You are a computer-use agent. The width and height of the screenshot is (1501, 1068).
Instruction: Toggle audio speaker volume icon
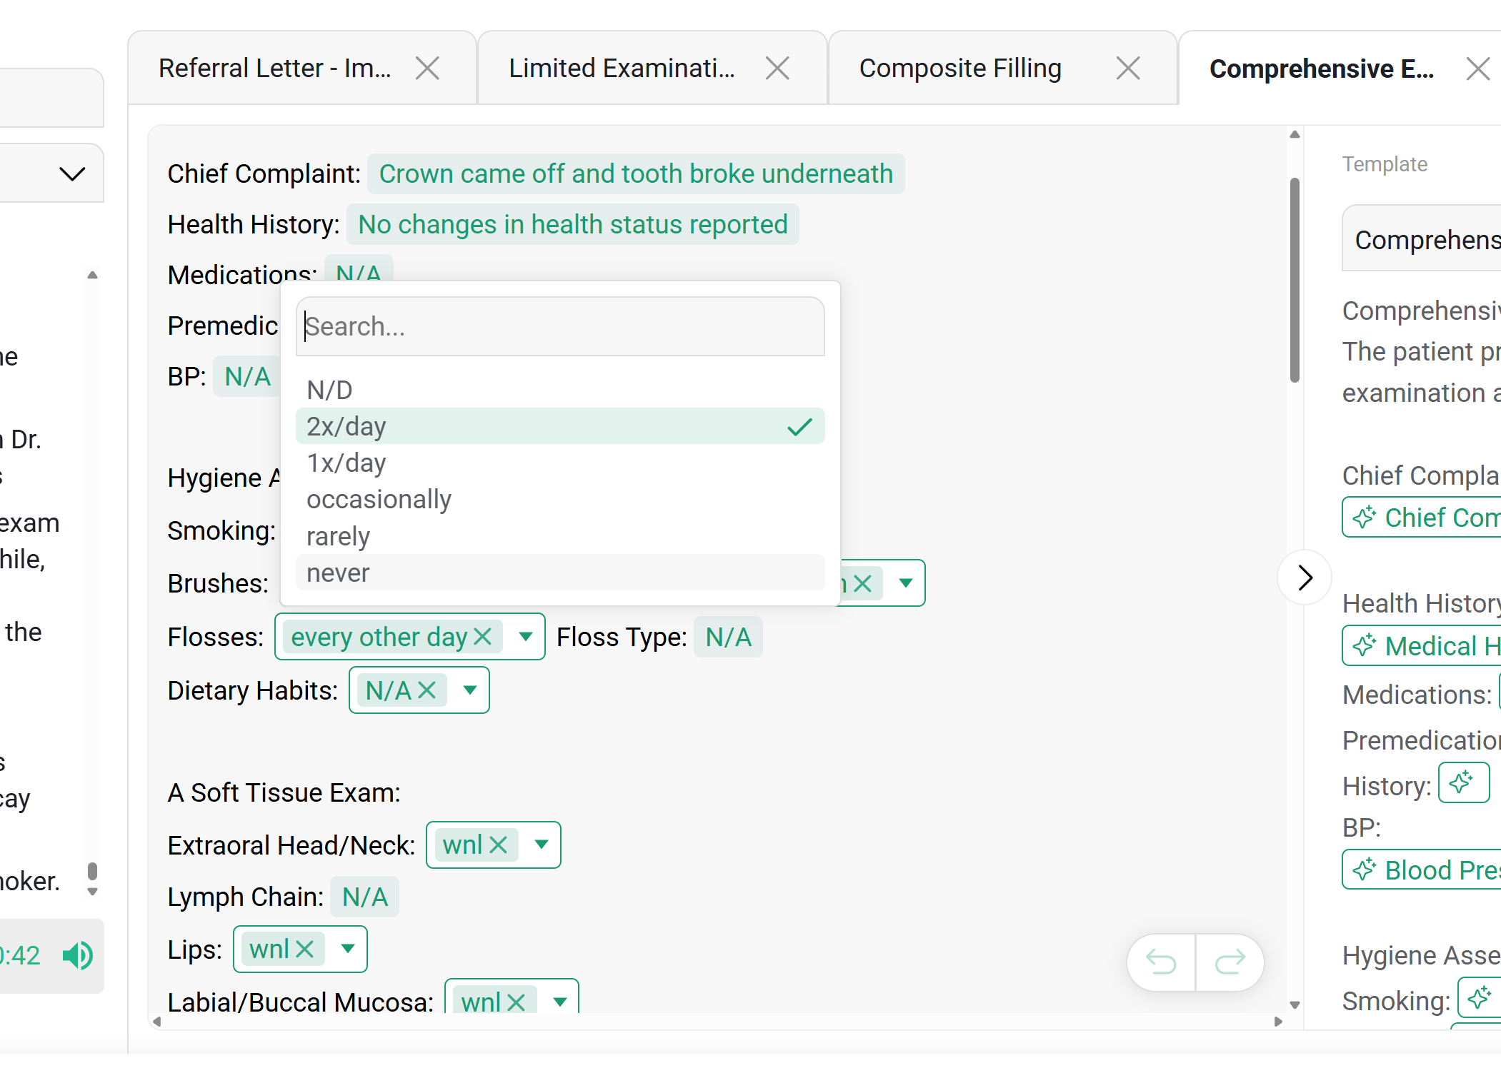[x=78, y=955]
